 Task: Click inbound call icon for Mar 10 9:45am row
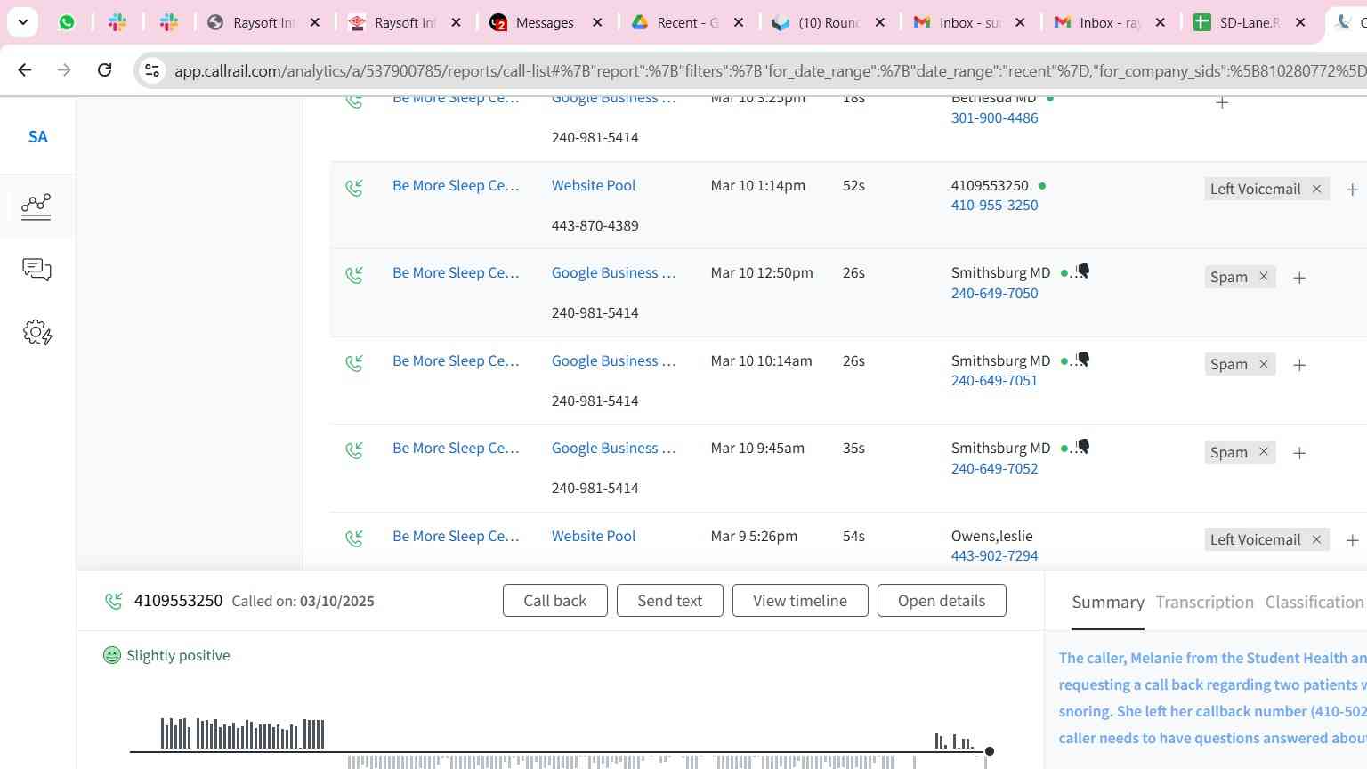(x=354, y=450)
